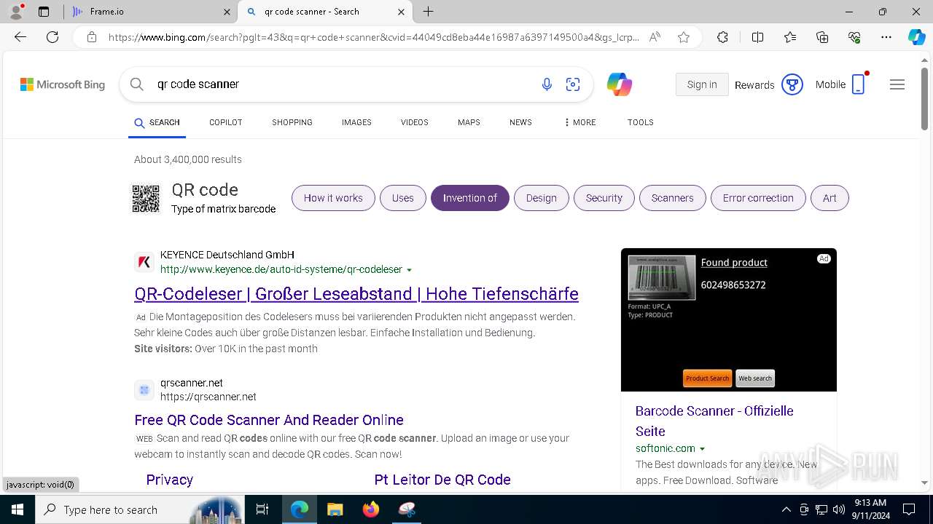Click the site info lock icon

(x=91, y=37)
